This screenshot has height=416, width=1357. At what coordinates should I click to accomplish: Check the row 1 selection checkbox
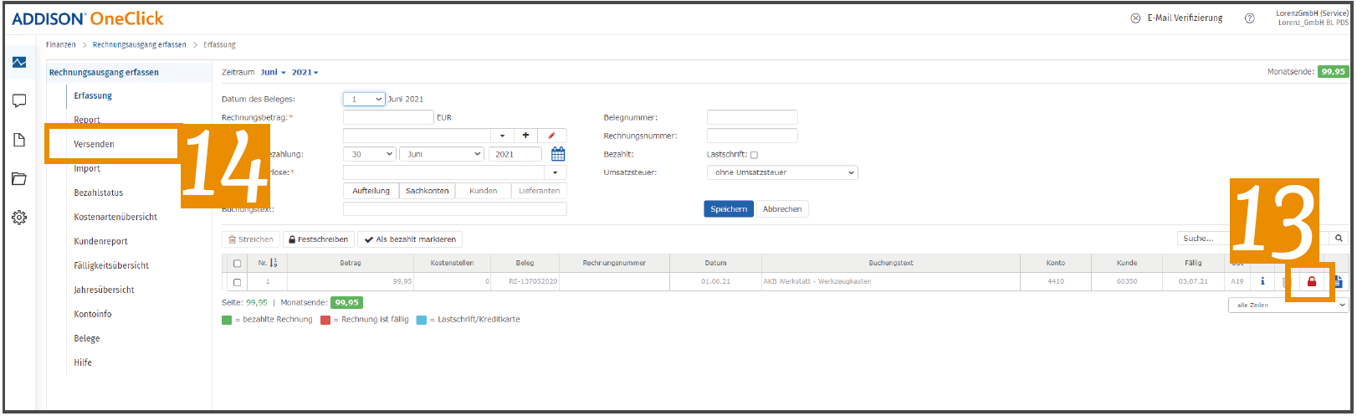[x=237, y=282]
